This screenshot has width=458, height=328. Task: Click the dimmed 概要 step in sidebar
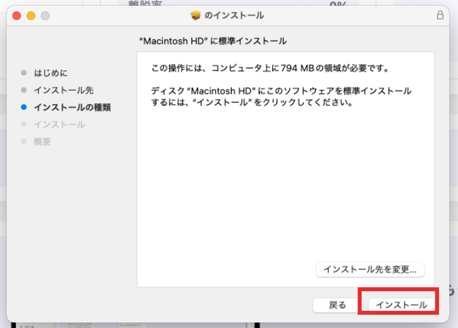click(x=43, y=141)
